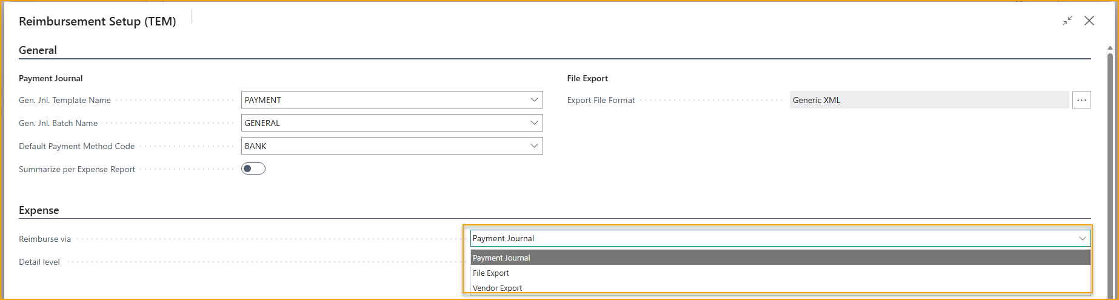This screenshot has height=300, width=1119.
Task: Focus the BANK payment method field
Action: pyautogui.click(x=382, y=146)
